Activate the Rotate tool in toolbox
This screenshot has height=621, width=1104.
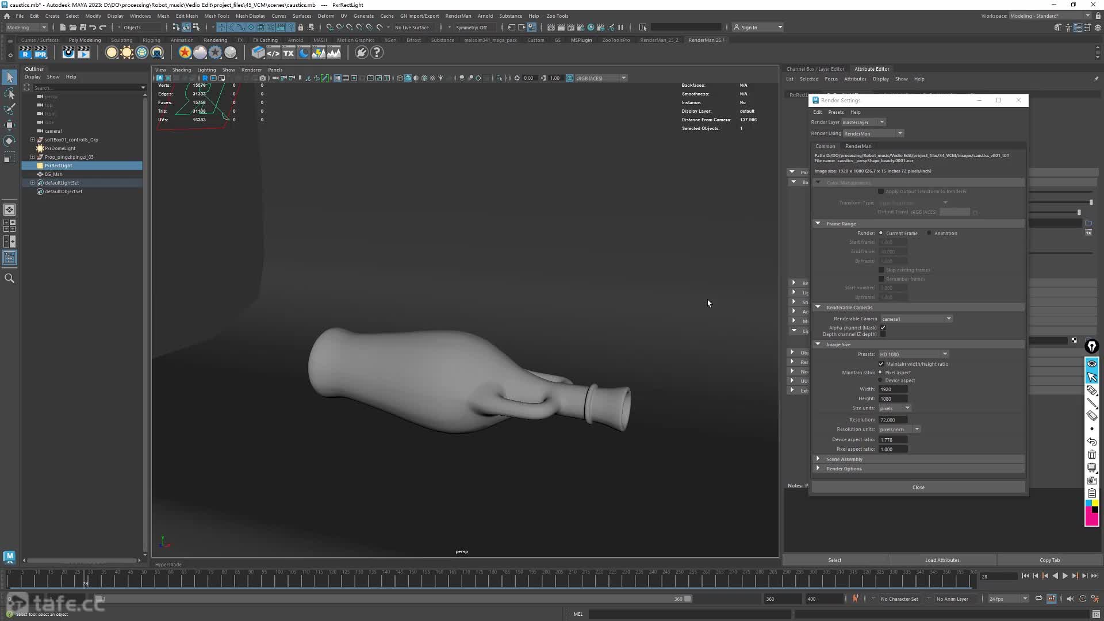click(9, 141)
